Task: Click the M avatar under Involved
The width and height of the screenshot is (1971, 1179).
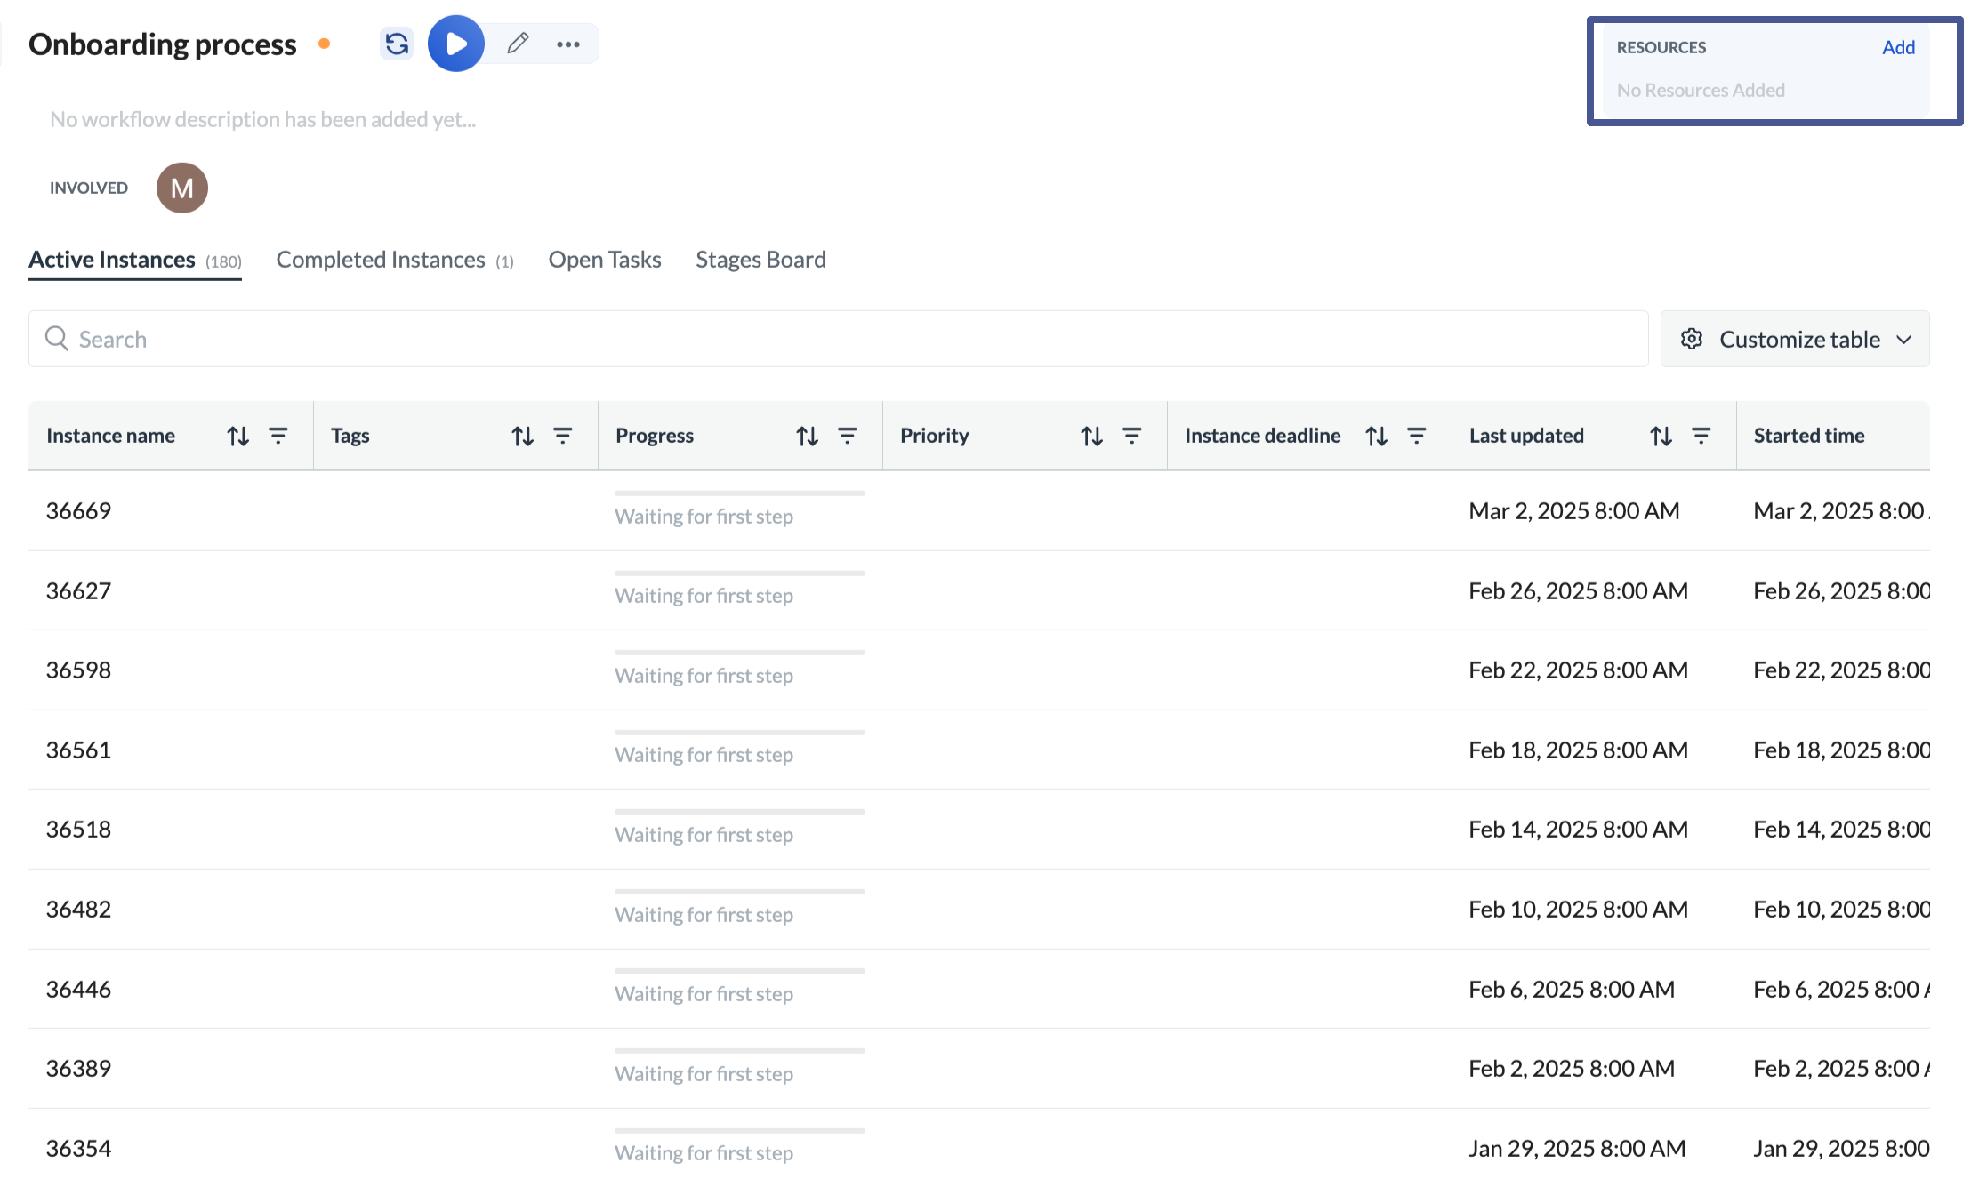Action: (x=182, y=188)
